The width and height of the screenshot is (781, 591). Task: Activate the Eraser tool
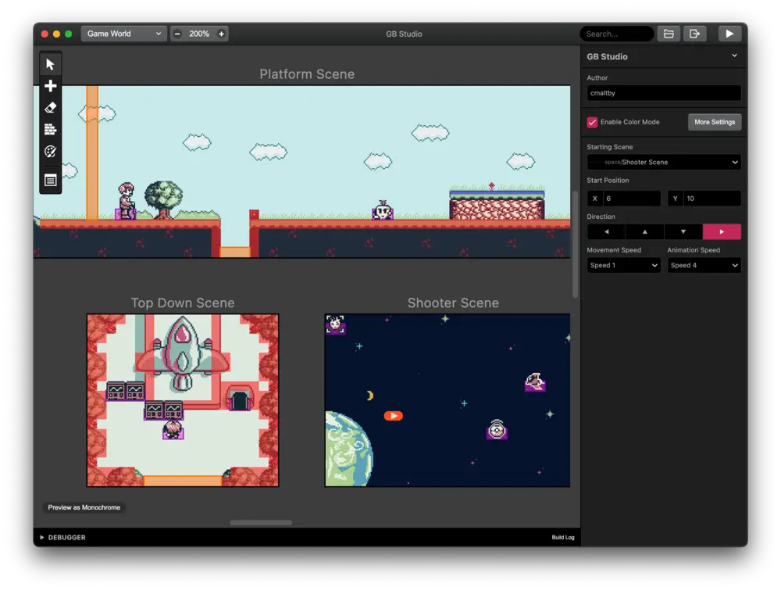[x=50, y=108]
